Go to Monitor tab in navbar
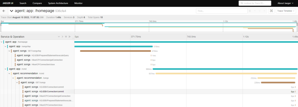The image size is (298, 107). point(78,3)
